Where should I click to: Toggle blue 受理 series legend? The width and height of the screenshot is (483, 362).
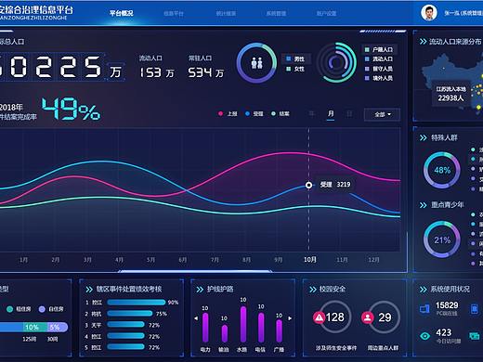(255, 114)
